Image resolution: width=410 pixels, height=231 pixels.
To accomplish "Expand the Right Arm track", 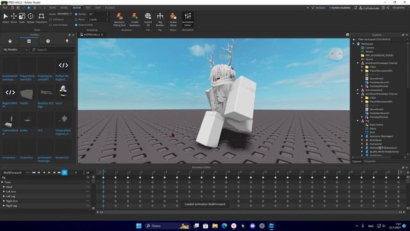I will [4, 201].
